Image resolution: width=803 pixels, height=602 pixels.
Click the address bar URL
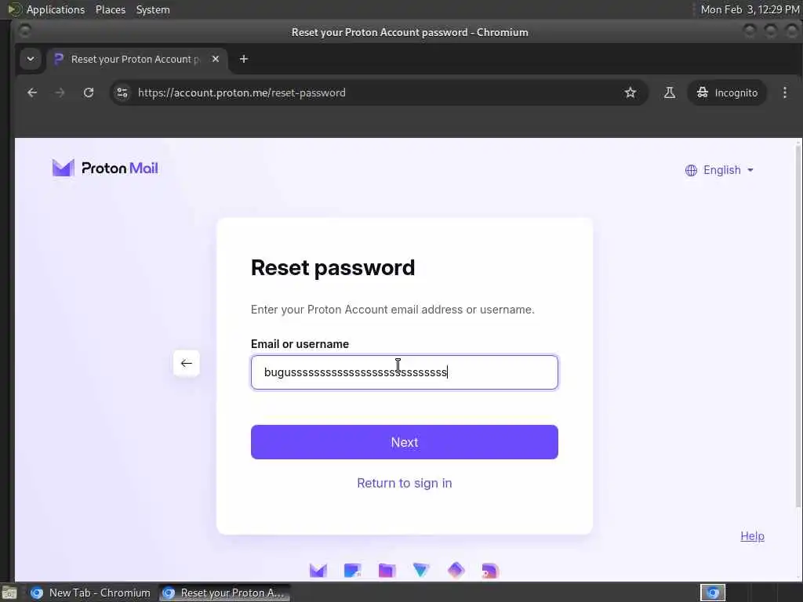(x=242, y=92)
